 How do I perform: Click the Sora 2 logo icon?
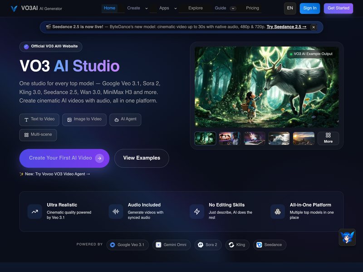pyautogui.click(x=201, y=245)
